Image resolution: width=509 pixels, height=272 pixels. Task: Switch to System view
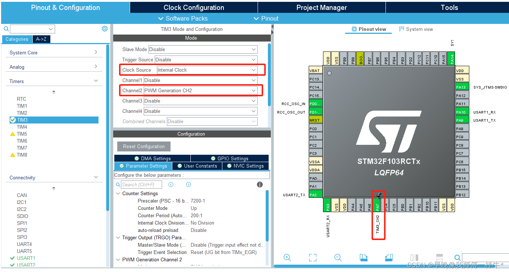pyautogui.click(x=416, y=29)
